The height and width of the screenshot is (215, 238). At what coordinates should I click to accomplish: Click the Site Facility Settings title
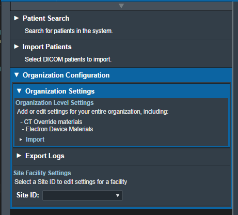pyautogui.click(x=42, y=173)
